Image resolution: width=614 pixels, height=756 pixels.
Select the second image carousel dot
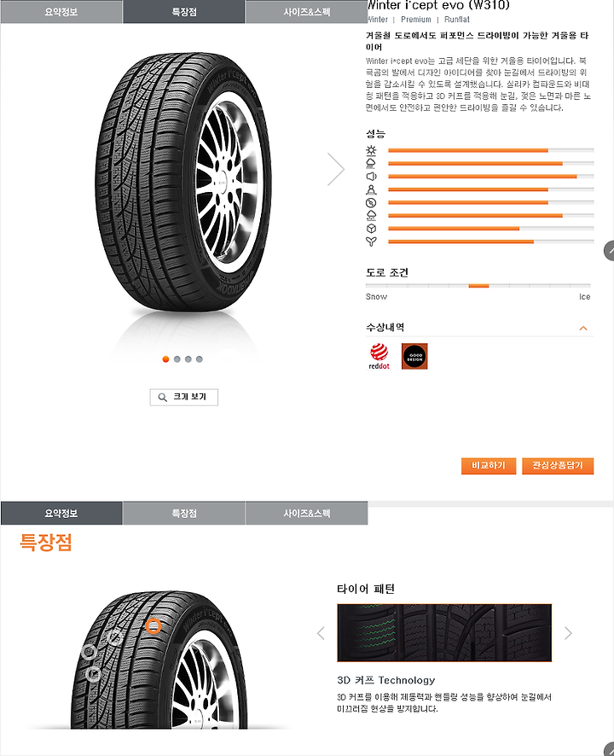177,359
